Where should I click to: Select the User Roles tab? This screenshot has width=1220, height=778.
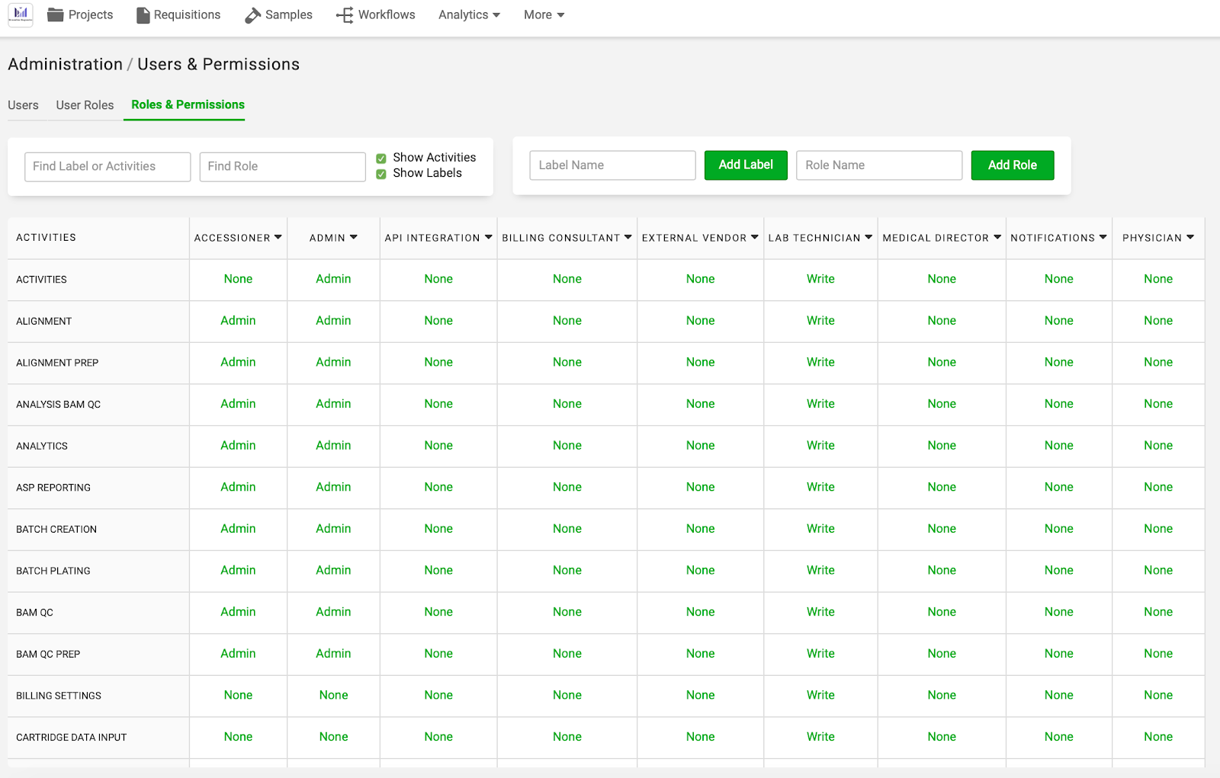click(x=84, y=105)
